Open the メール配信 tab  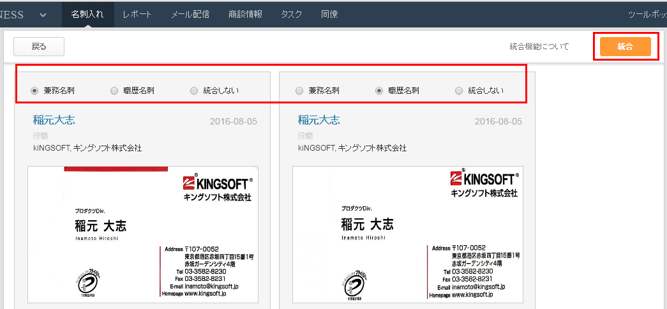tap(190, 14)
